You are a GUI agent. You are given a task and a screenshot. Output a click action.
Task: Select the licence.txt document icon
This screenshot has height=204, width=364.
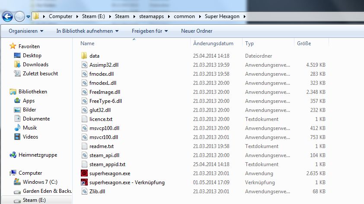pyautogui.click(x=84, y=119)
